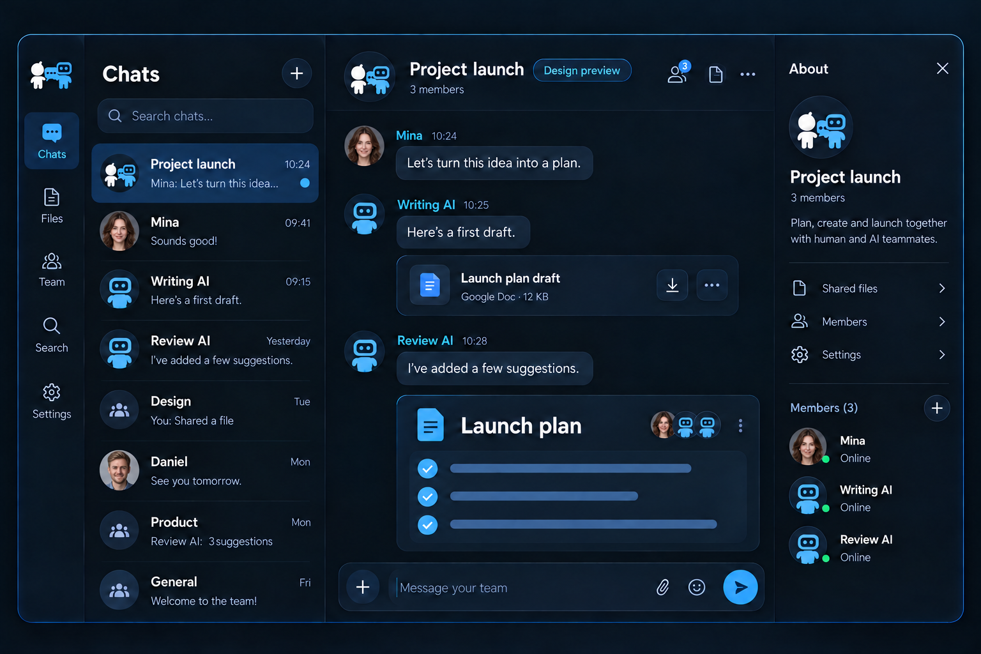The height and width of the screenshot is (654, 981).
Task: Click the app logo in the left sidebar
Action: point(51,75)
